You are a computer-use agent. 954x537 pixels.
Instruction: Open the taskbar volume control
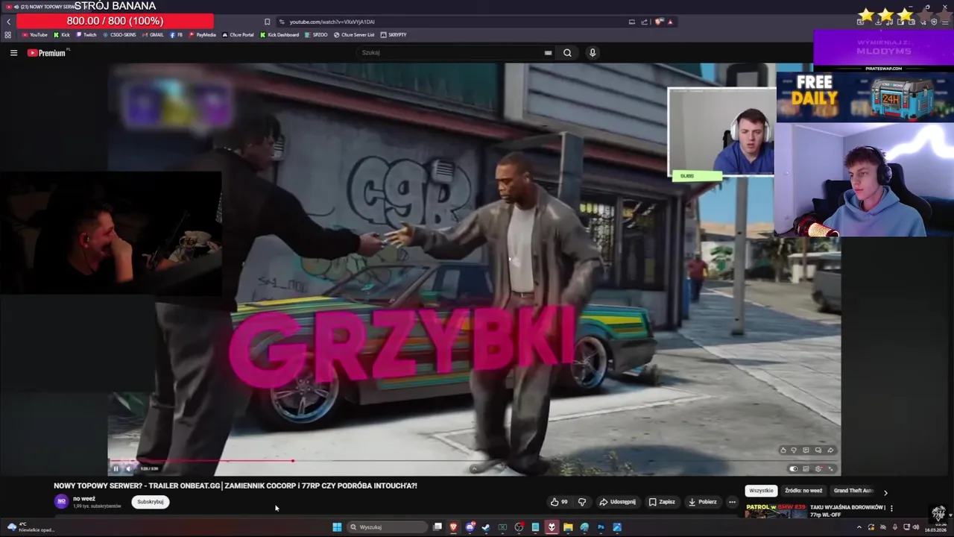click(916, 527)
